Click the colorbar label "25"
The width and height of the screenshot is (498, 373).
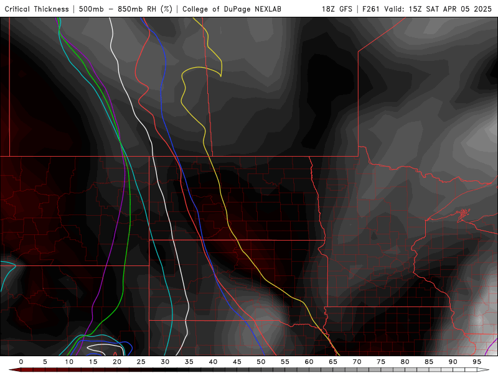141,362
